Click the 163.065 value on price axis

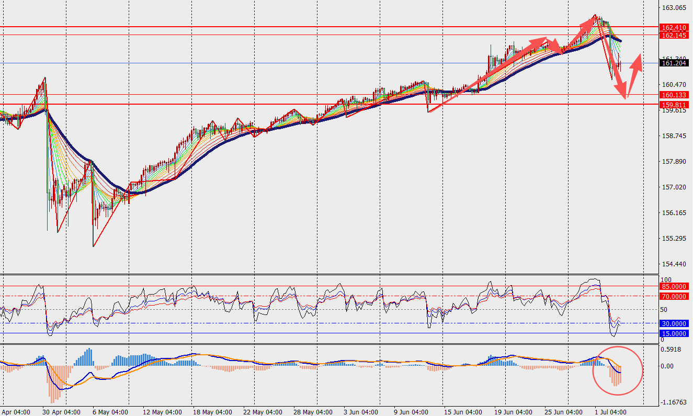(x=674, y=8)
